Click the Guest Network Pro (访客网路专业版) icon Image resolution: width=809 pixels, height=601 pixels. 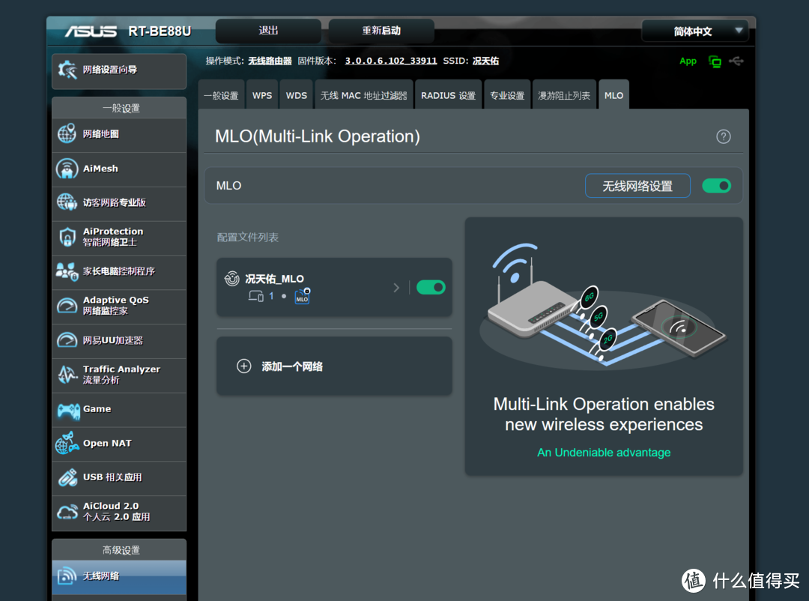[x=67, y=202]
